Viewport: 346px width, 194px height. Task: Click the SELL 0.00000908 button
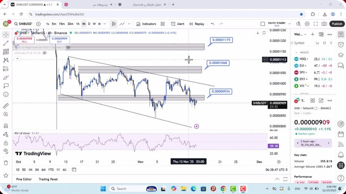[24, 40]
